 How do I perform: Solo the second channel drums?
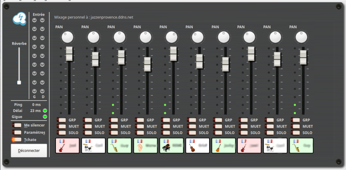pos(87,133)
